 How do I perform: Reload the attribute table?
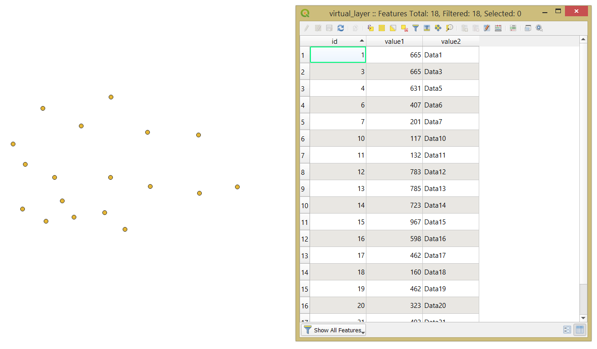click(x=341, y=28)
